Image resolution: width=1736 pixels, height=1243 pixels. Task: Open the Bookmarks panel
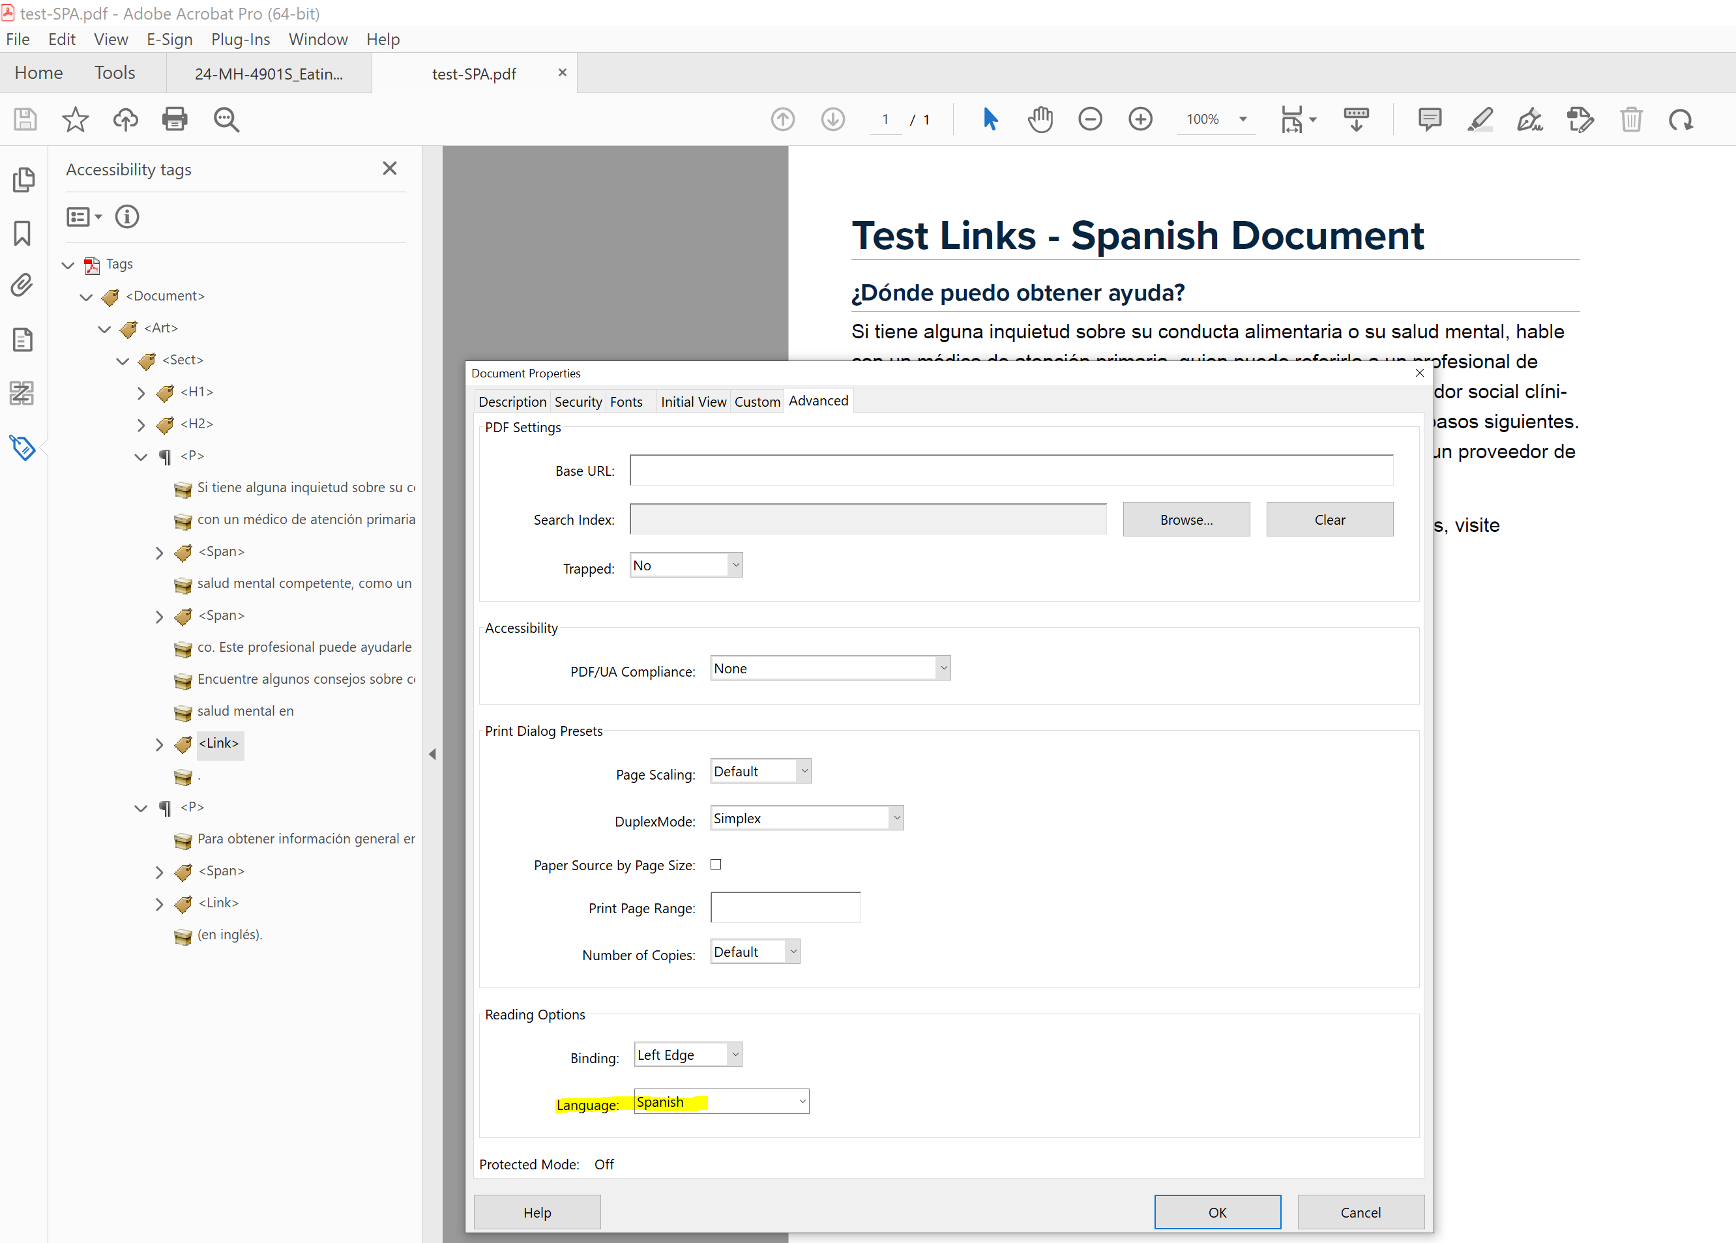[23, 233]
